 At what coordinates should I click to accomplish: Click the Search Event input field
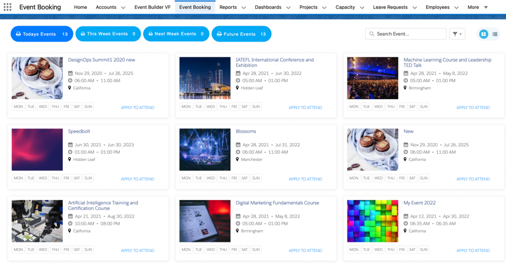click(x=404, y=34)
